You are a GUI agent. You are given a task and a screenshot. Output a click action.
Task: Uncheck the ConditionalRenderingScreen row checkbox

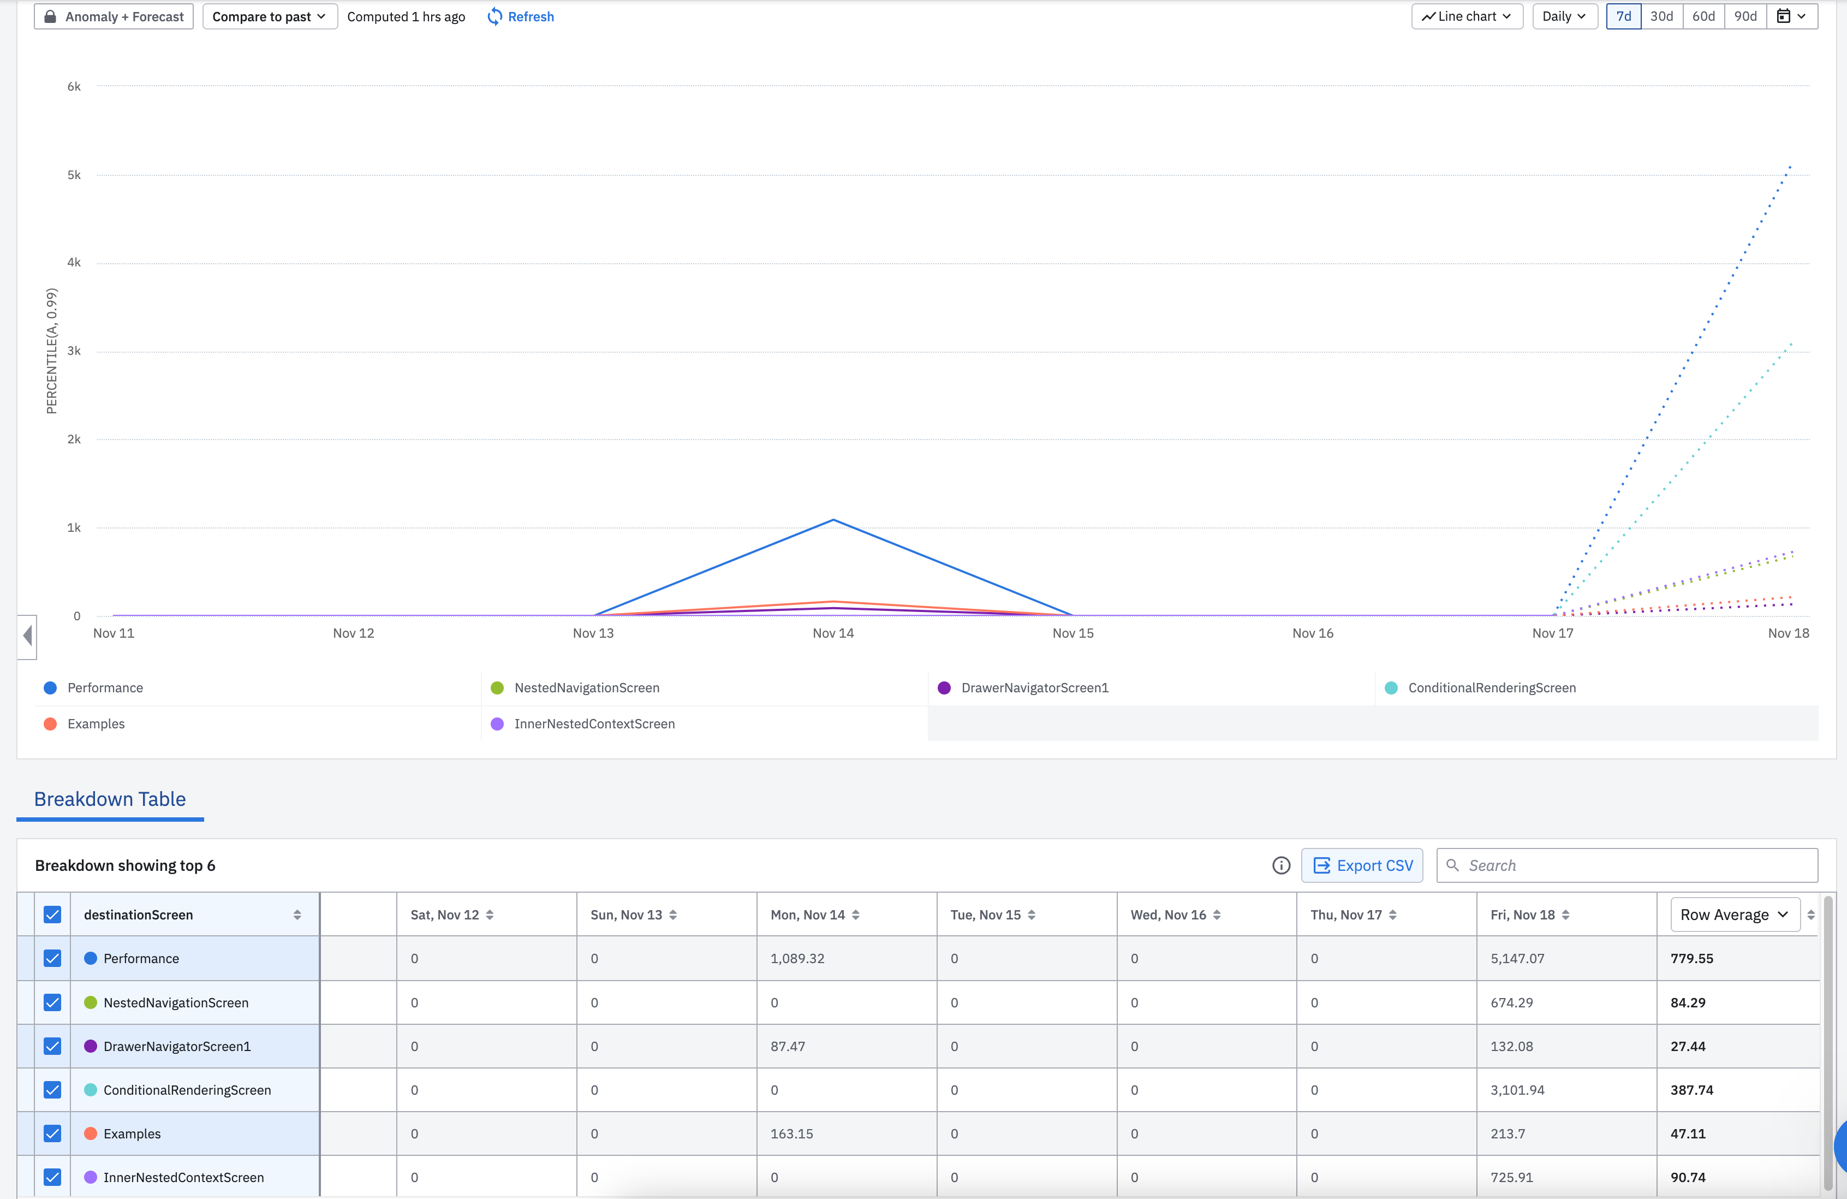(x=52, y=1089)
